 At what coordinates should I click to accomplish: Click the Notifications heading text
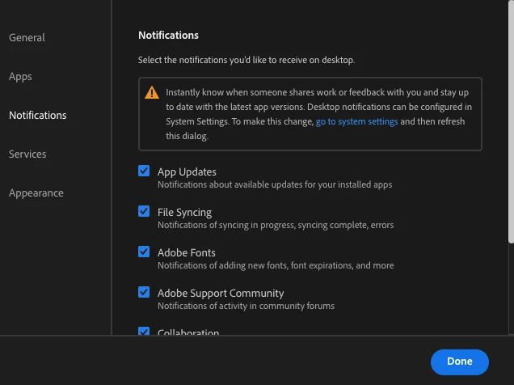click(168, 36)
